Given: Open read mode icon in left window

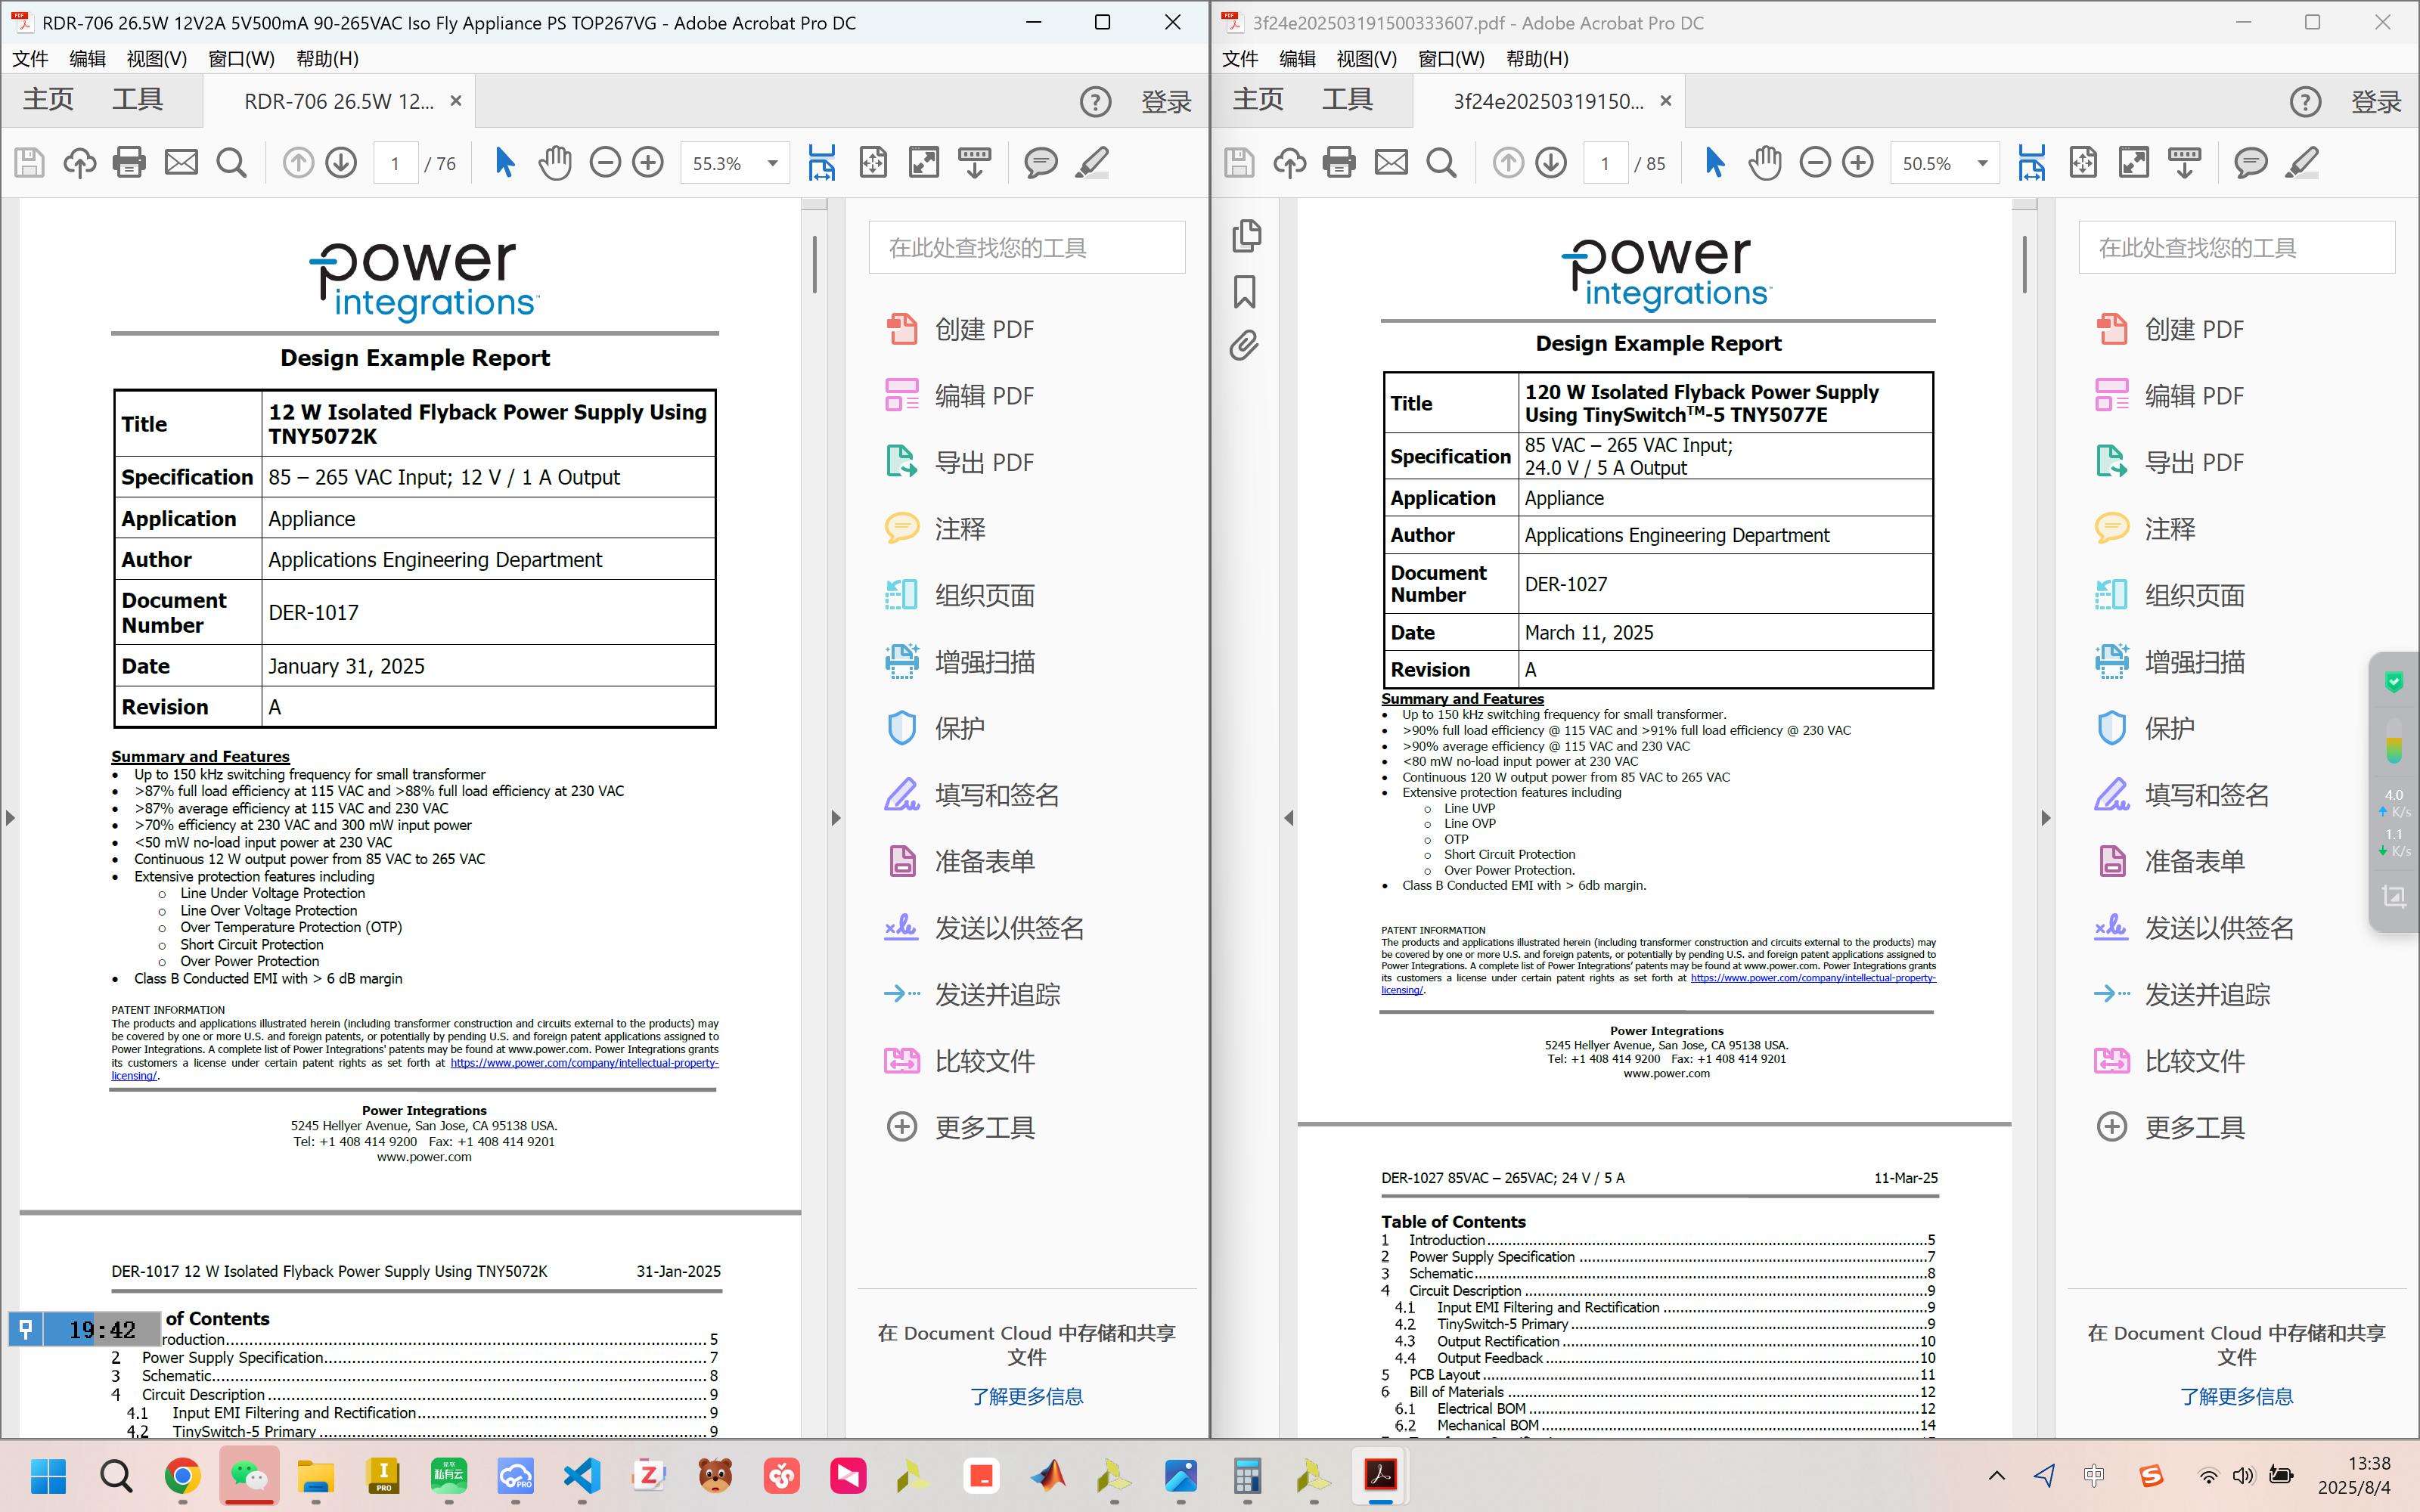Looking at the screenshot, I should tap(975, 162).
